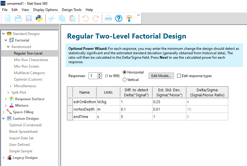Click the Stat-Ease 360 title bar app icon
This screenshot has width=247, height=166.
(x=3, y=3)
